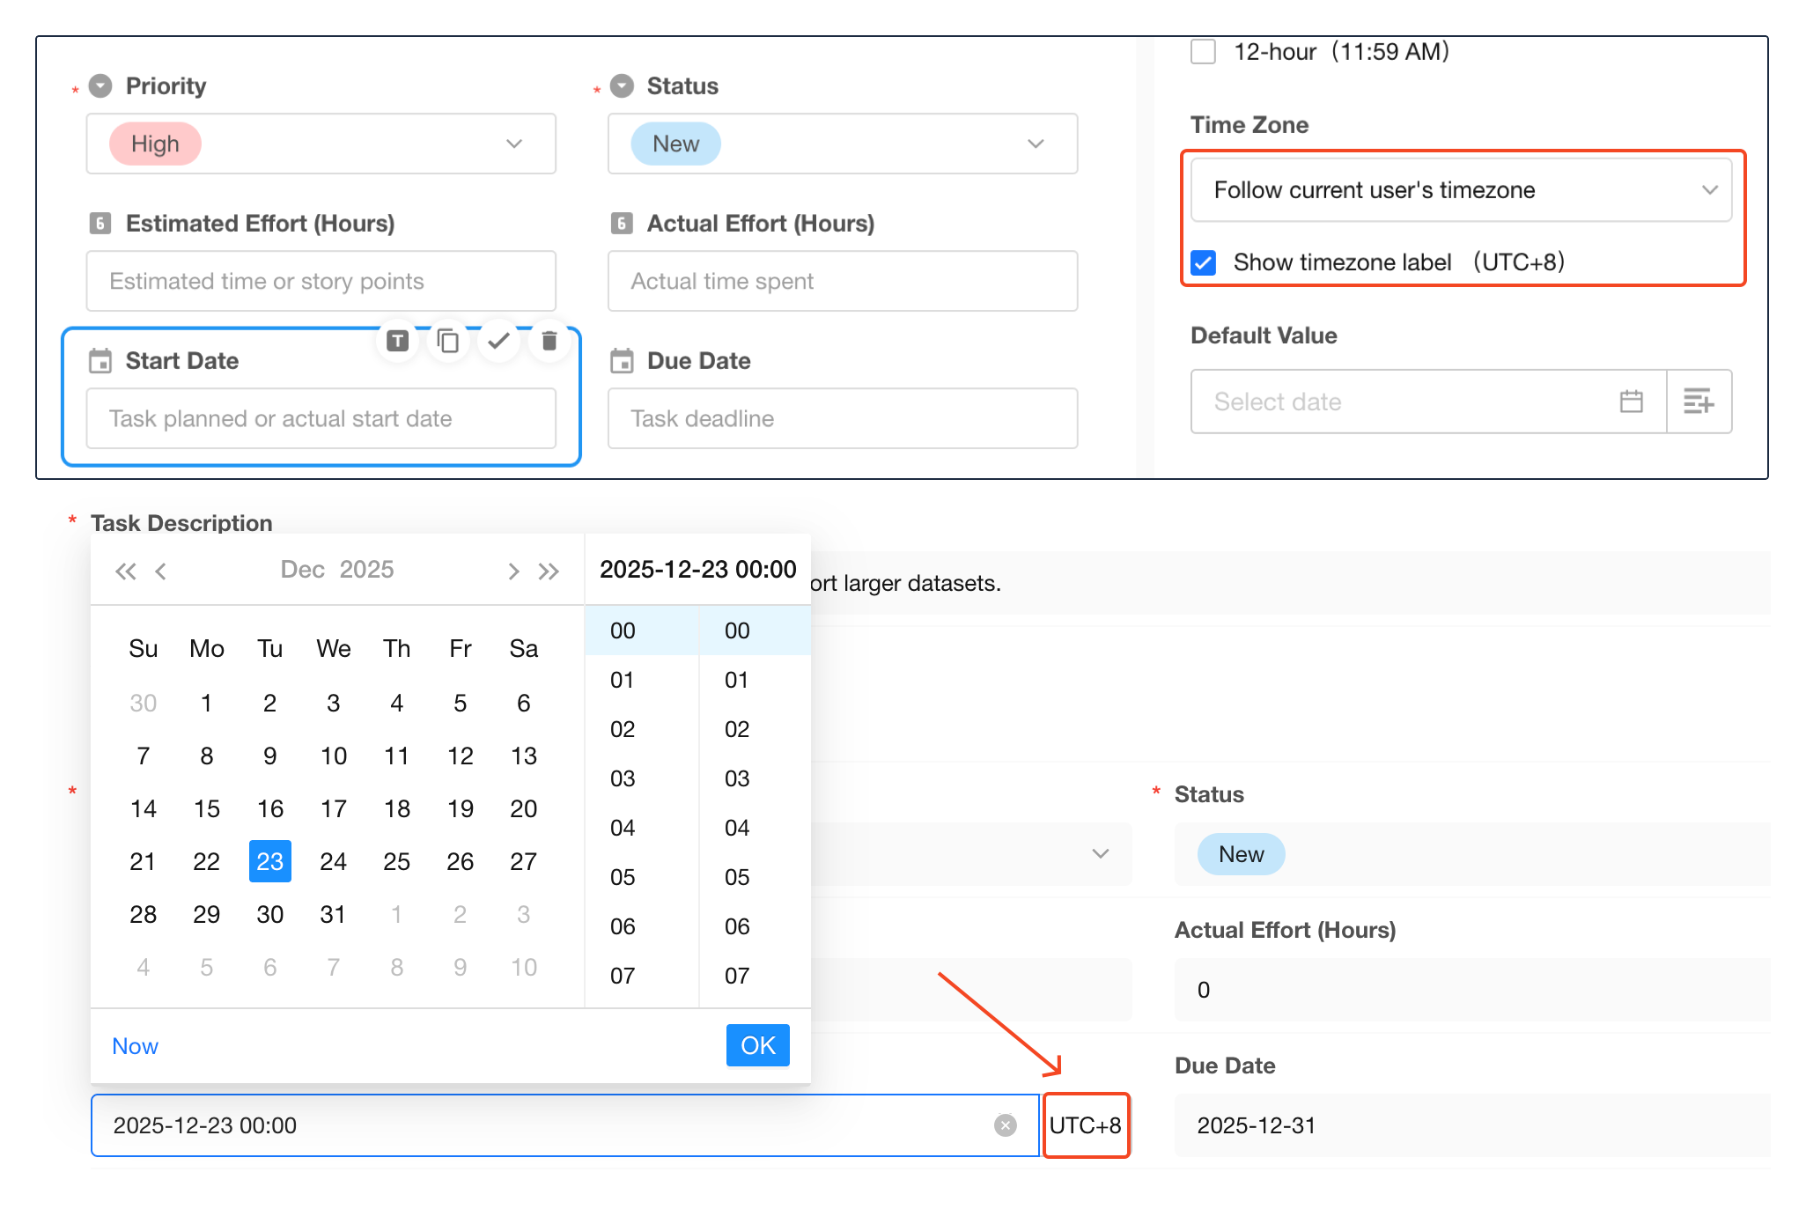1806x1224 pixels.
Task: Click the Estimated Effort input field
Action: pyautogui.click(x=321, y=281)
